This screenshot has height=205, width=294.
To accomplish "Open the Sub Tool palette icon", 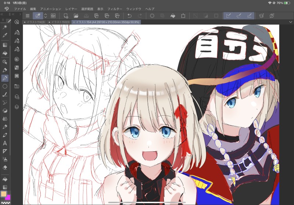I will tap(17, 33).
